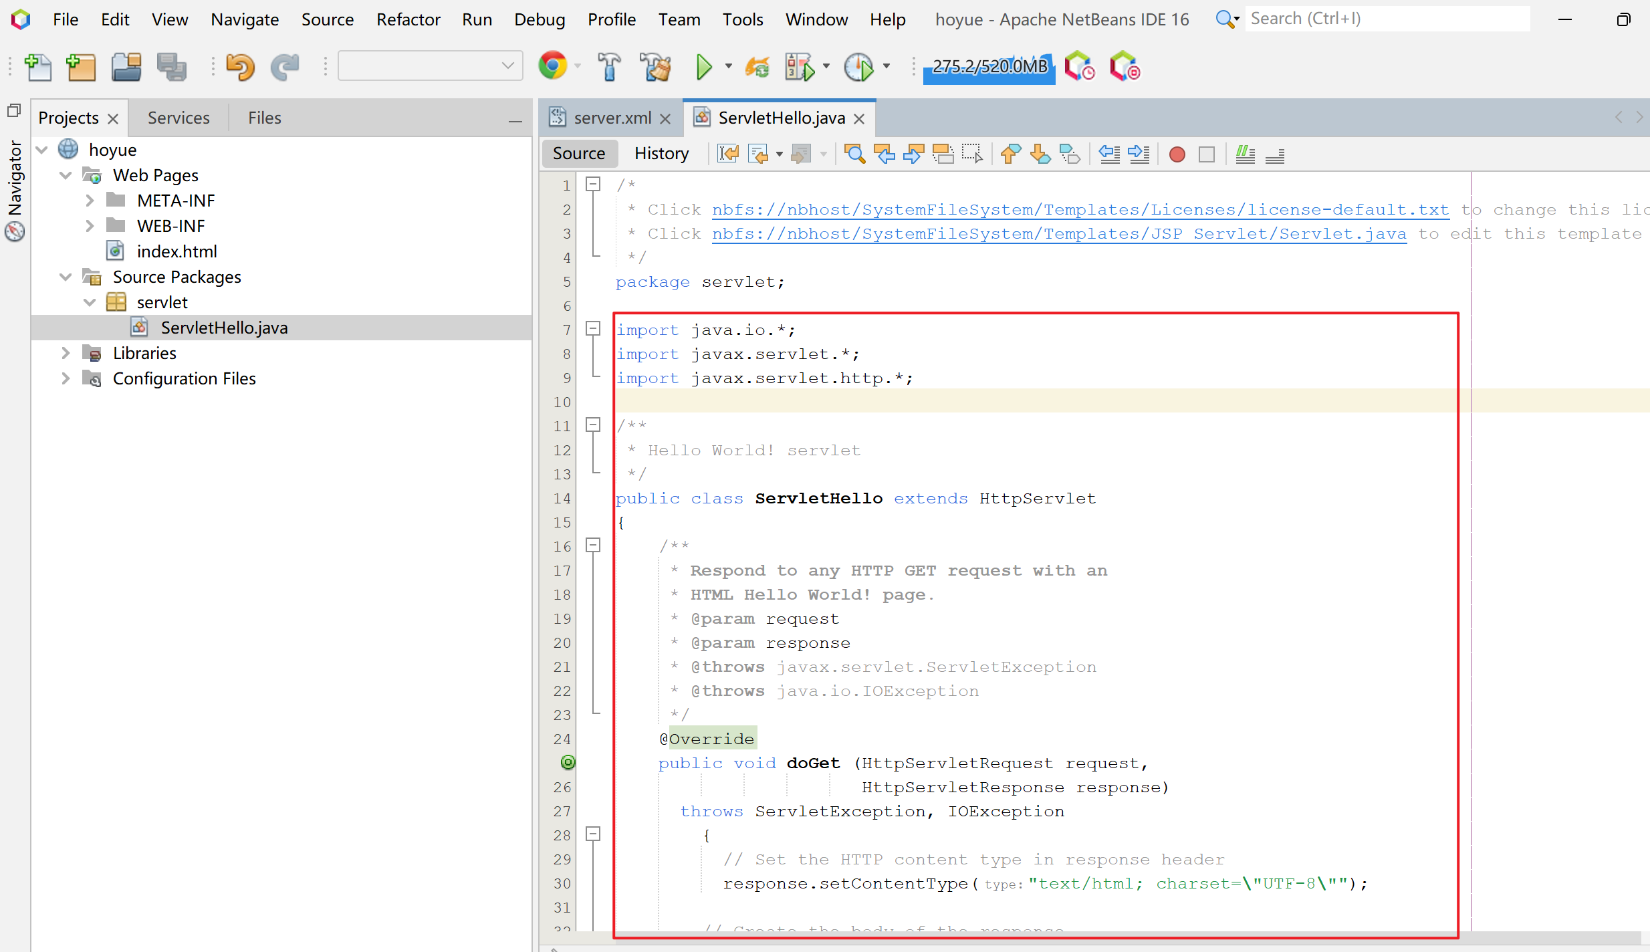Click the Save All toolbar icon
Screen dimensions: 1650x952
[x=172, y=67]
